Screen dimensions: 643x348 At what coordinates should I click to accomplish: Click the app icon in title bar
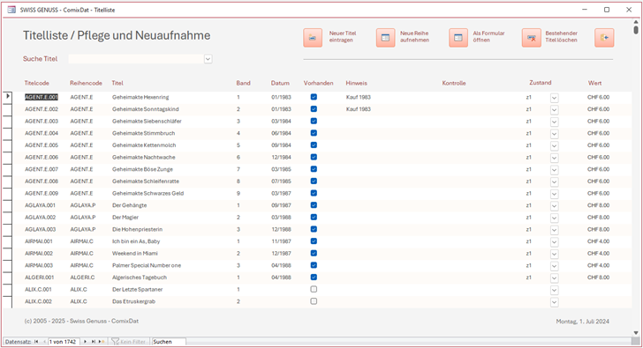[11, 10]
